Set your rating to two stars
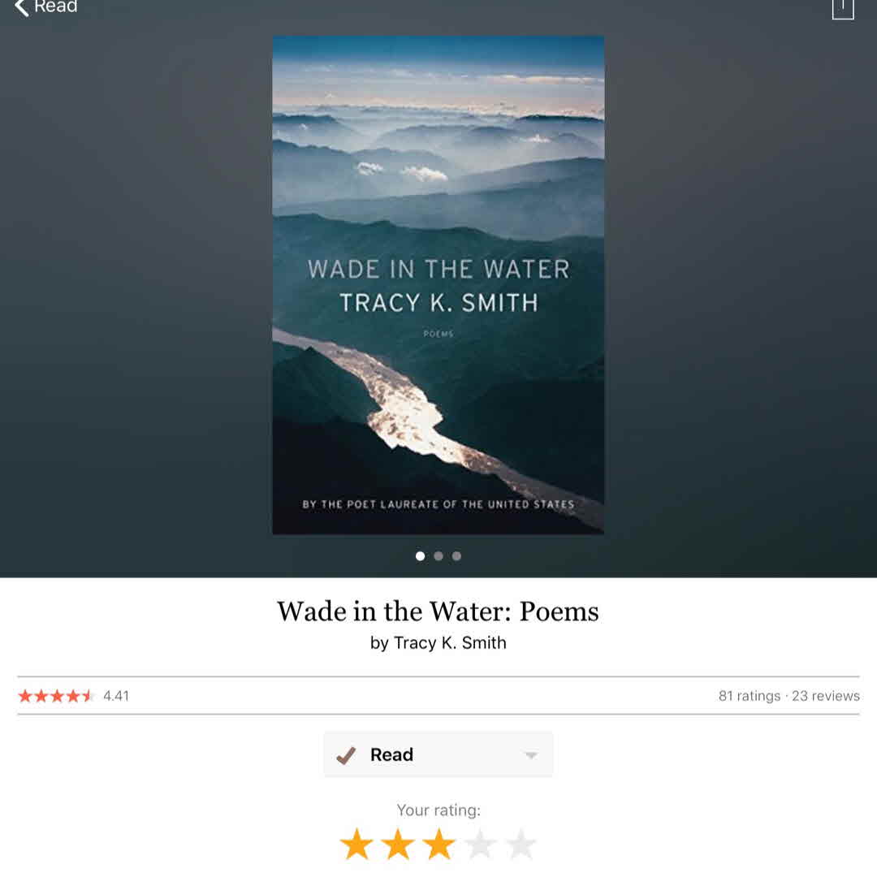The width and height of the screenshot is (877, 877). pyautogui.click(x=398, y=844)
